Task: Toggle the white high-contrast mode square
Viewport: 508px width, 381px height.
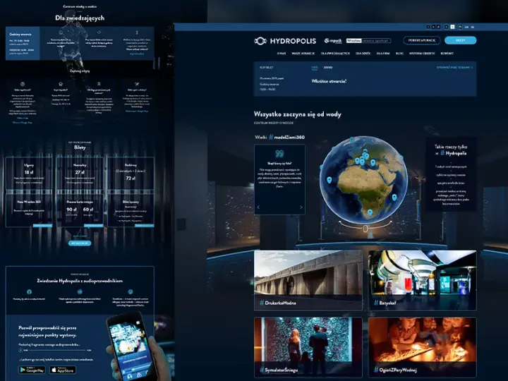Action: point(452,27)
